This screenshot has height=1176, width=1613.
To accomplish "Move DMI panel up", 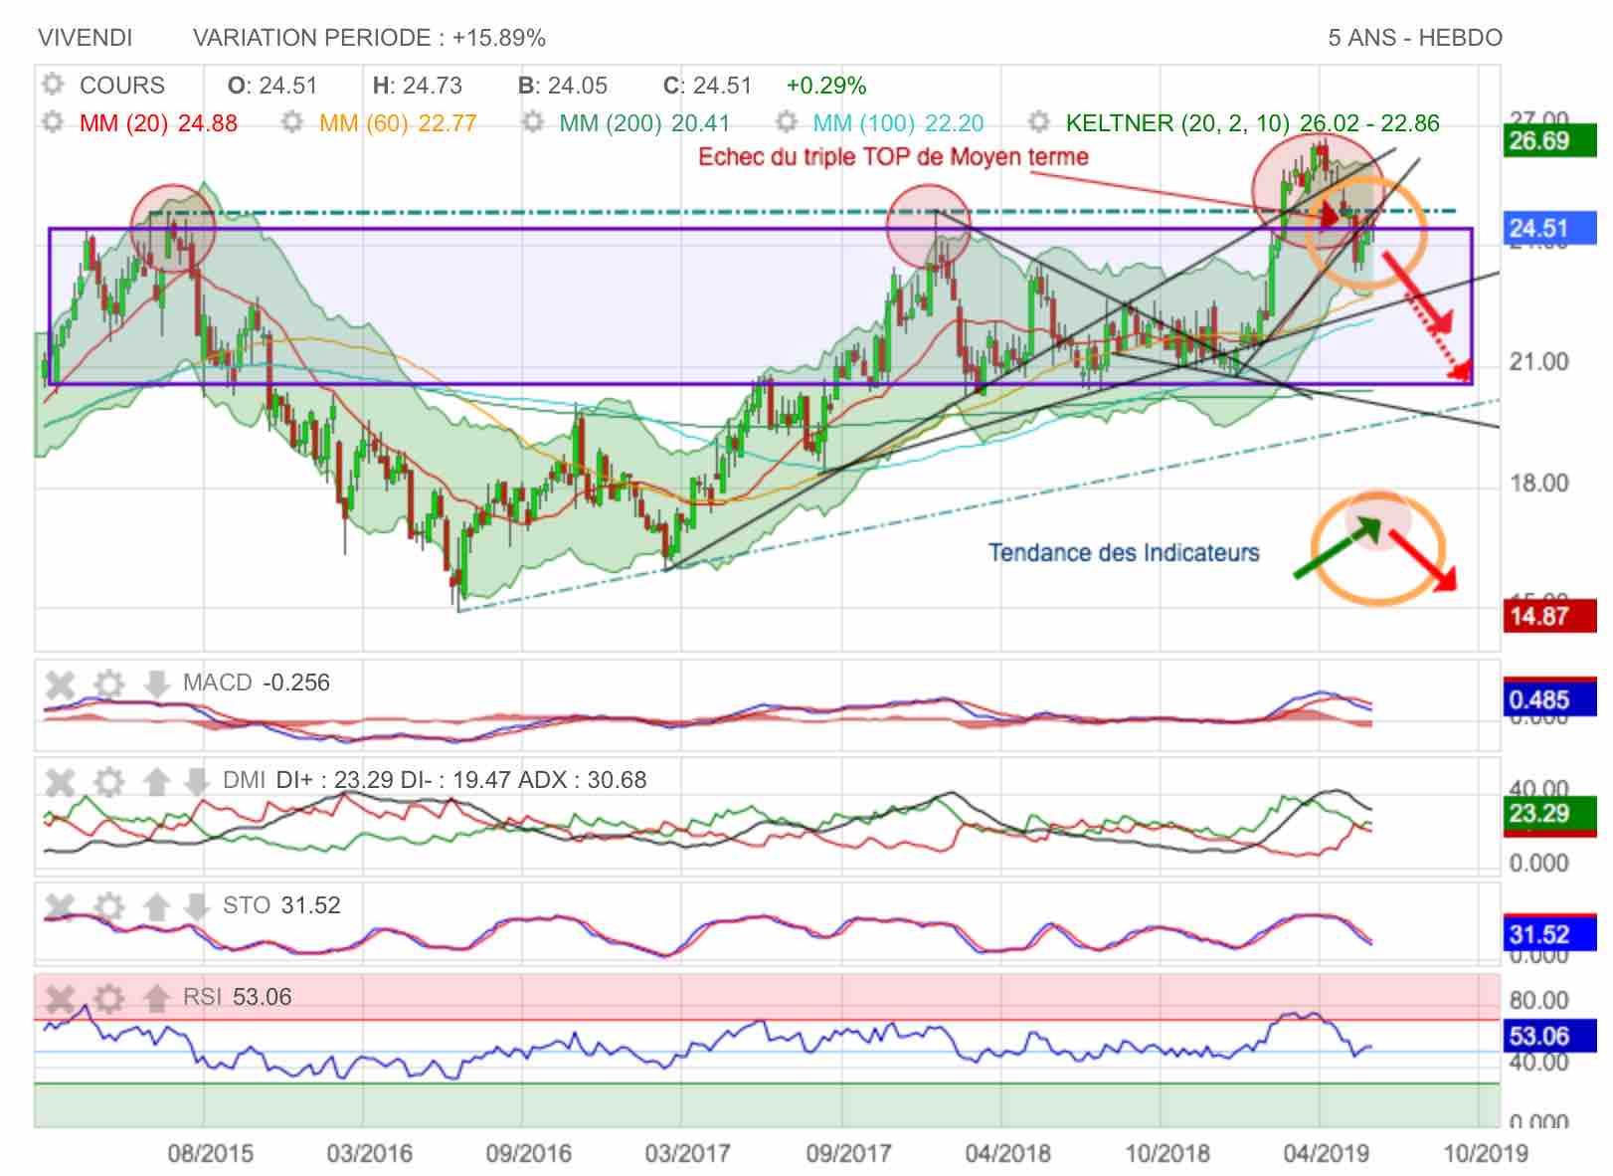I will coord(156,781).
